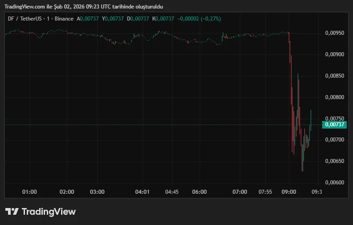Select the 04:45 time axis marker
353x225 pixels.
(x=172, y=192)
